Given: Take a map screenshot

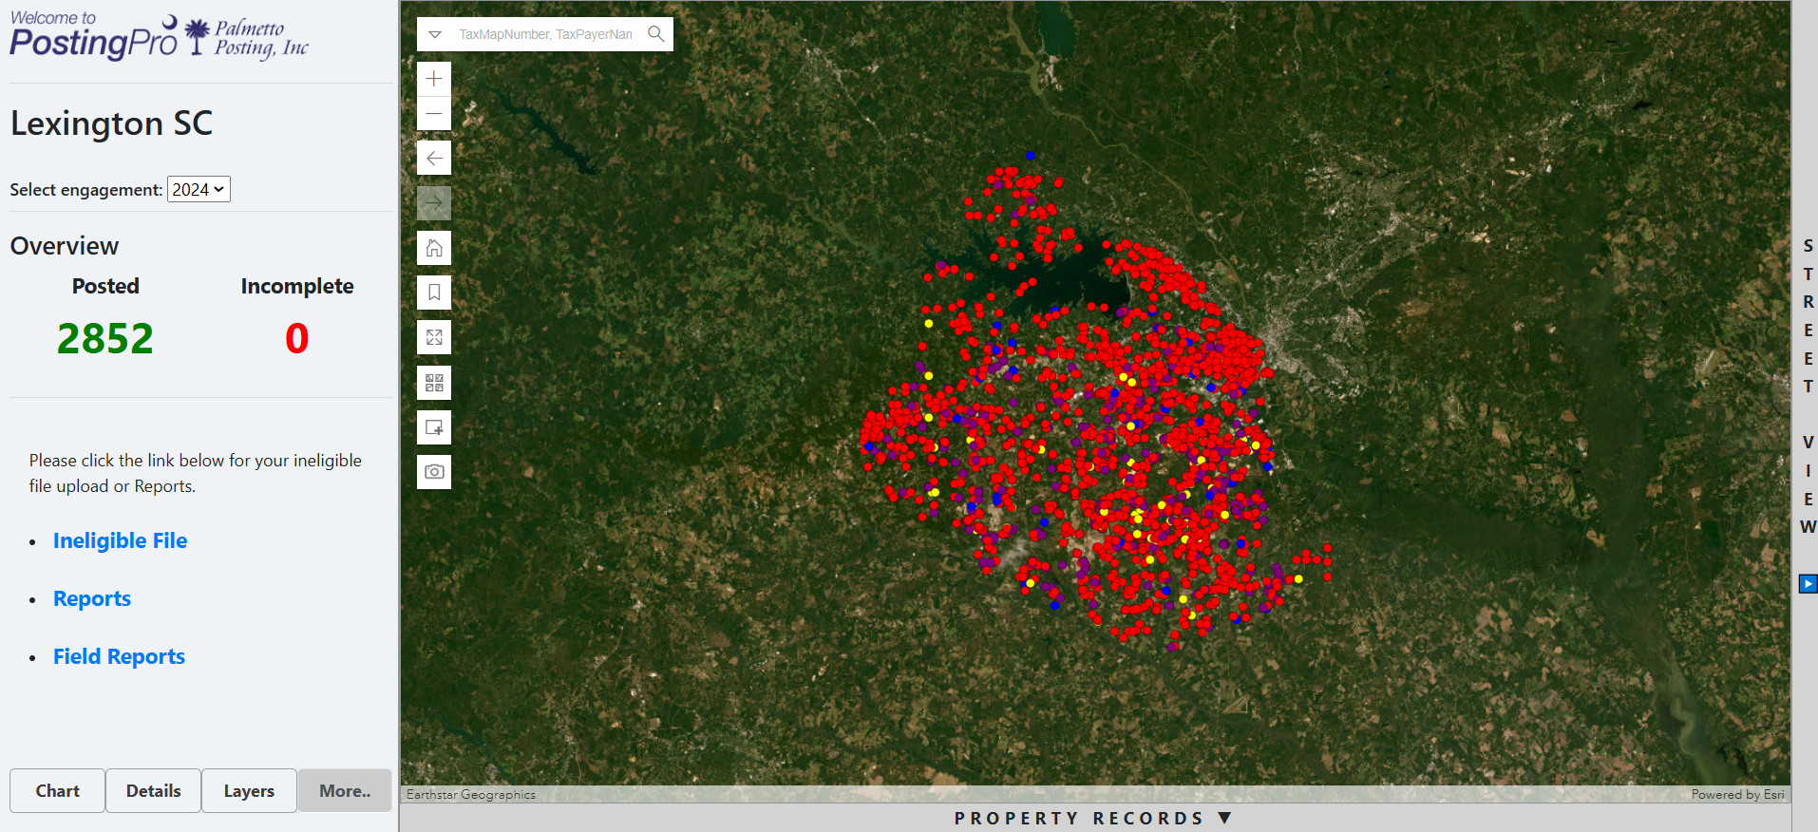Looking at the screenshot, I should point(434,472).
